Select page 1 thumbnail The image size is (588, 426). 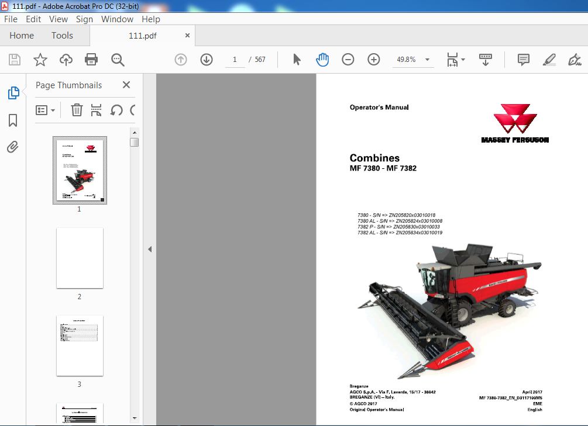[x=80, y=171]
